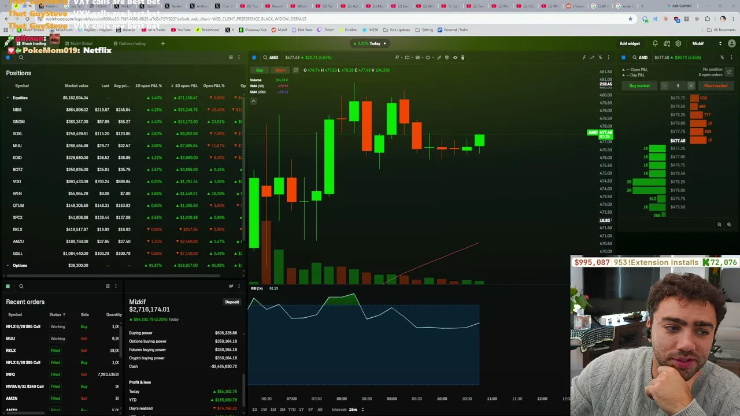Image resolution: width=740 pixels, height=416 pixels.
Task: Click the cancel-orders icon on the chart
Action: point(295,70)
